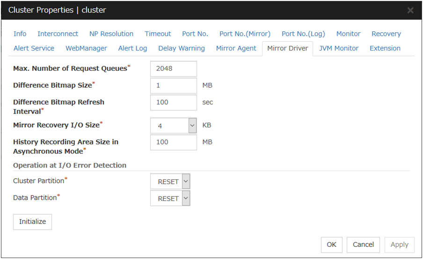Focus the Difference Bitmap Size field
The image size is (423, 259).
pyautogui.click(x=173, y=86)
